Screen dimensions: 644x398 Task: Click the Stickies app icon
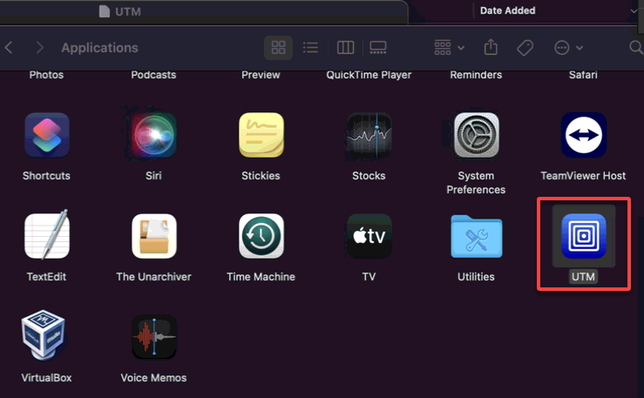[x=261, y=136]
